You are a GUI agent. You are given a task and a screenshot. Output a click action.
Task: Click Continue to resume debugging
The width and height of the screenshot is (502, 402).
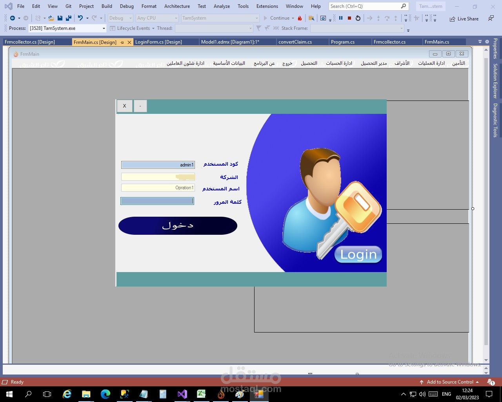coord(276,18)
